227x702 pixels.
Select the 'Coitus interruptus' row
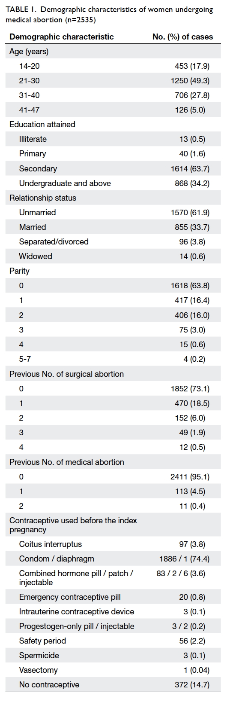tap(113, 544)
